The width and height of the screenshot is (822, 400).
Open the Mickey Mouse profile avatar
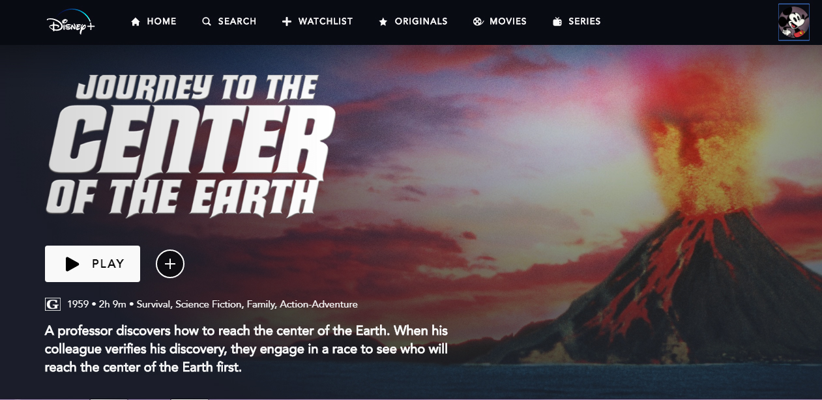click(794, 22)
